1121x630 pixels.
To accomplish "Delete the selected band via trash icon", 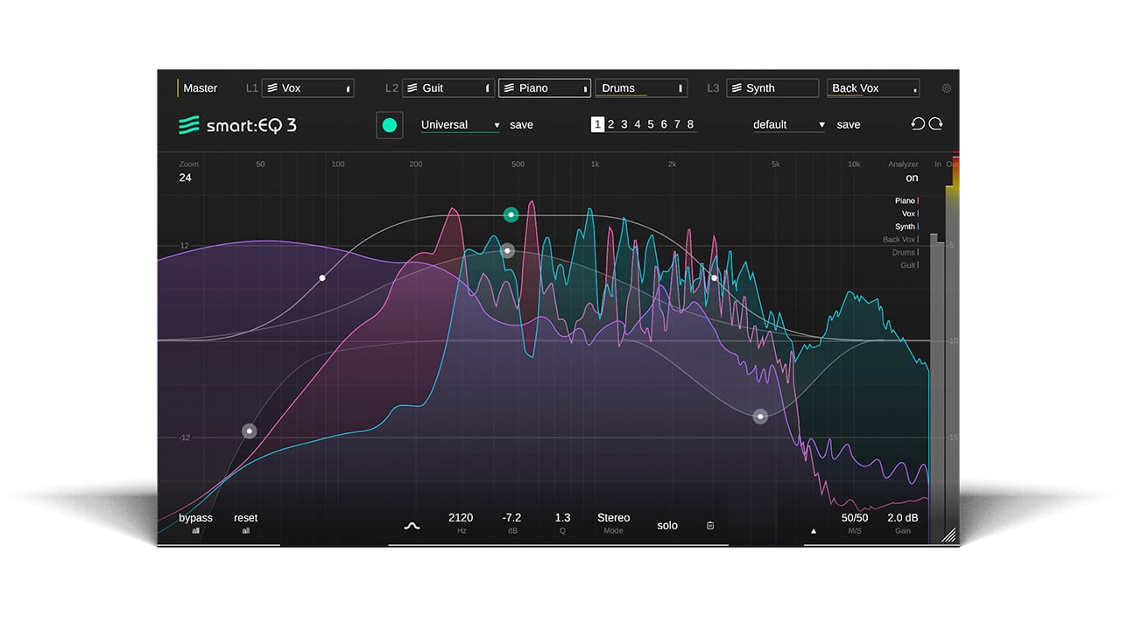I will click(x=709, y=525).
